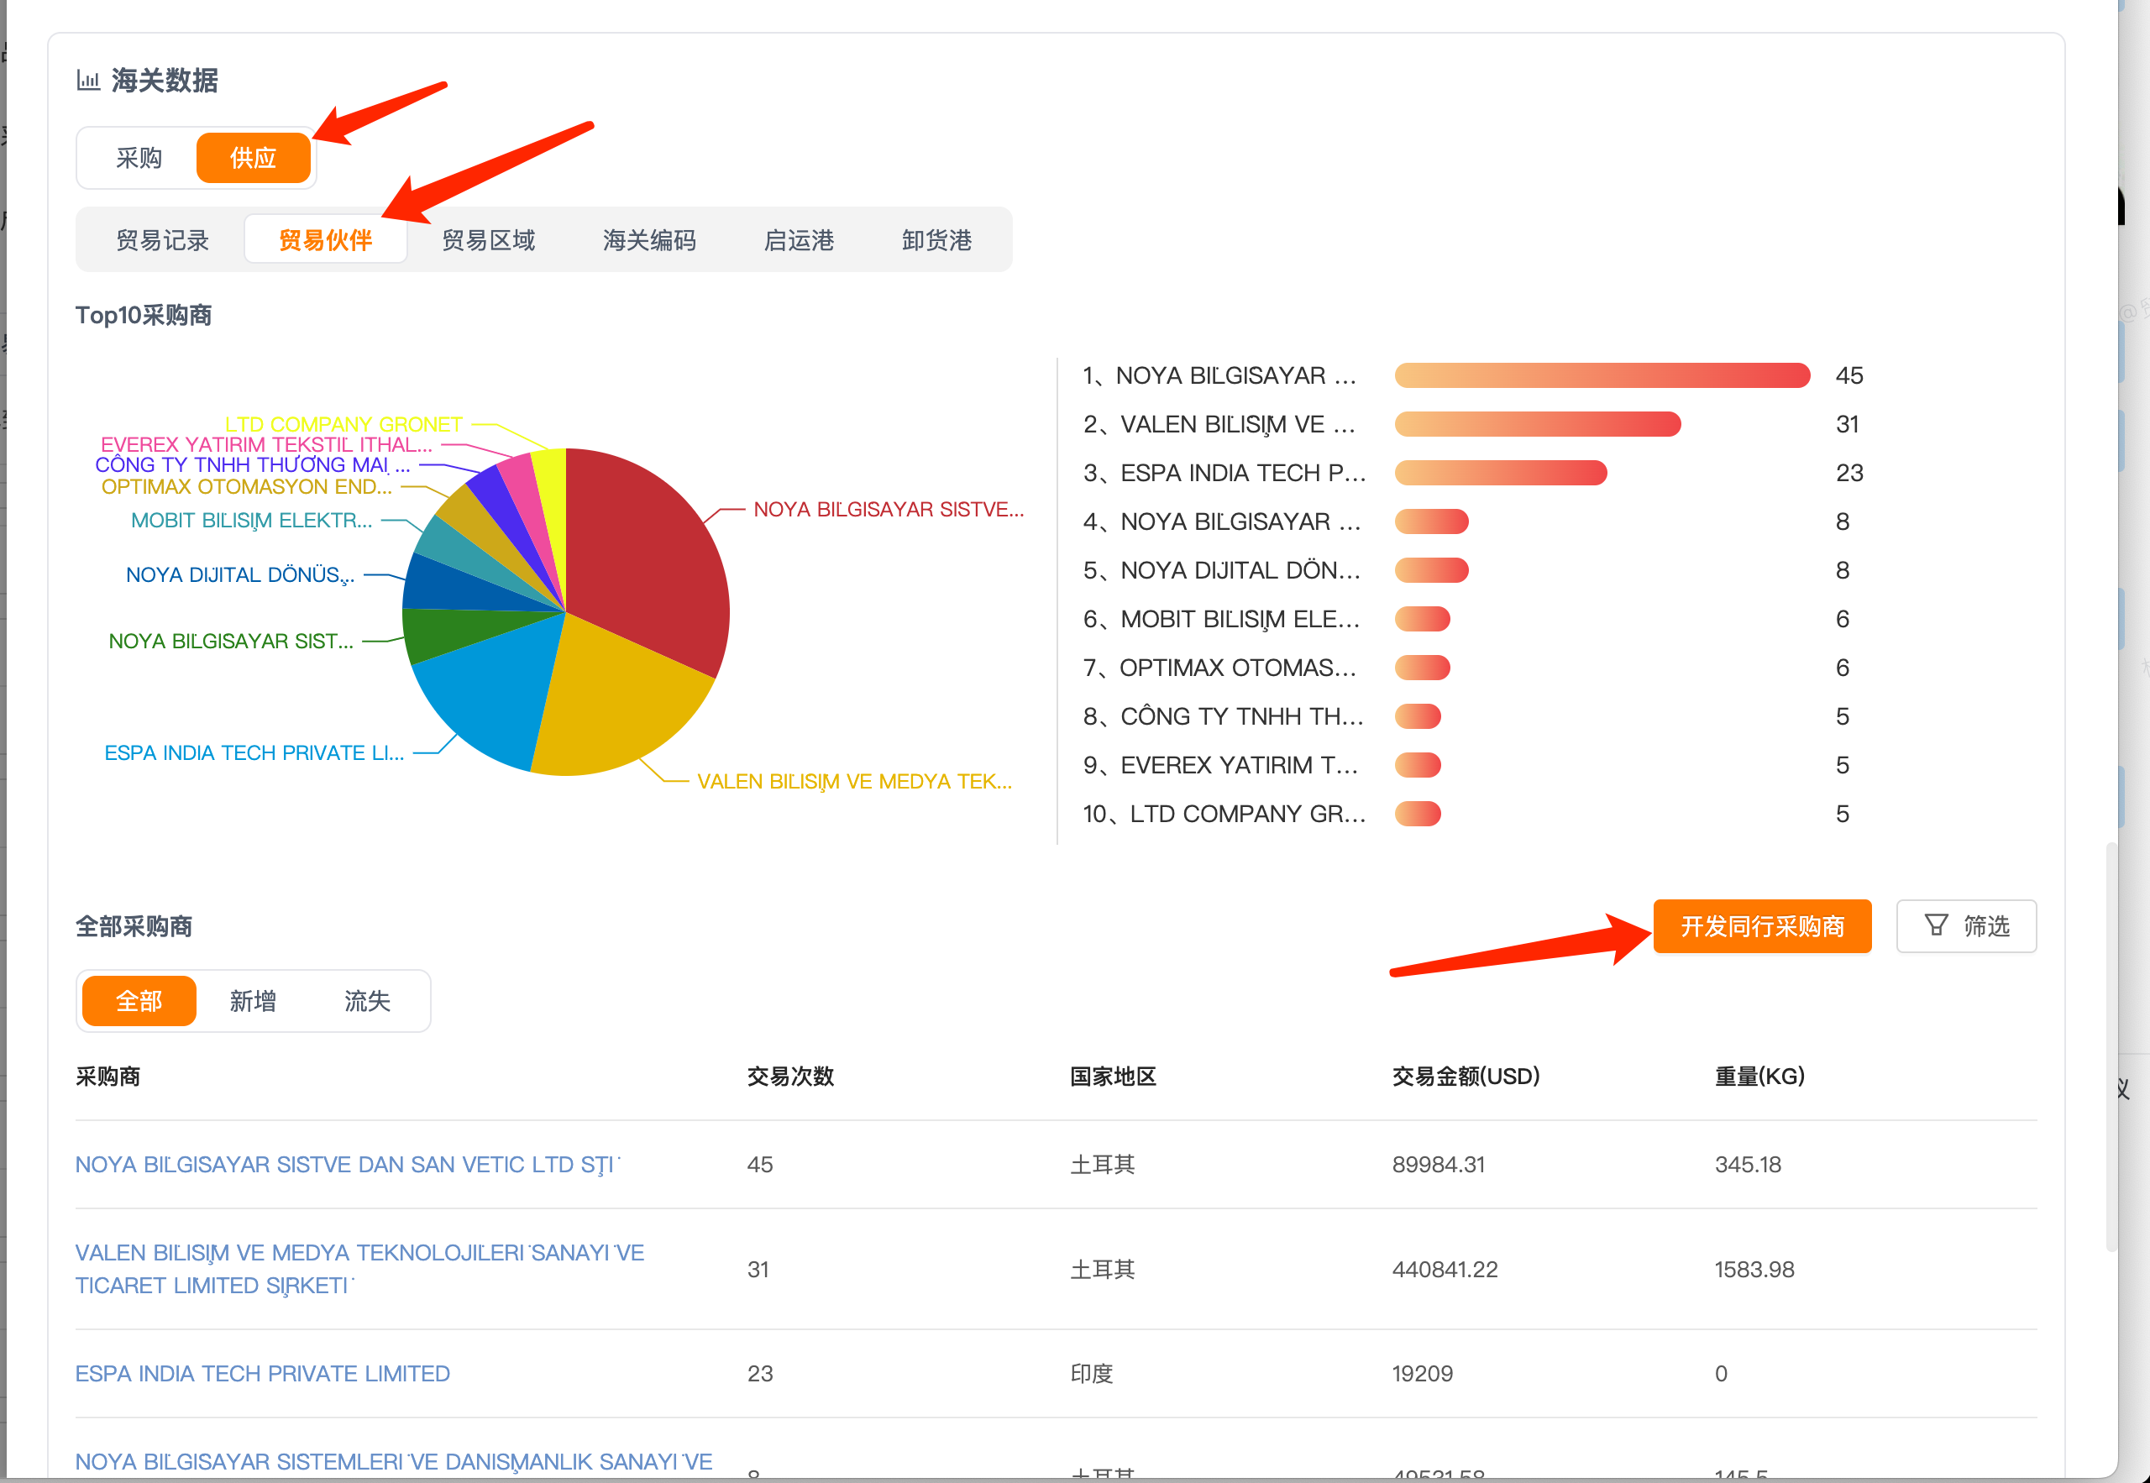
Task: Click pie label NOYA DİJİTAL DÖNÜŞ
Action: pyautogui.click(x=241, y=575)
